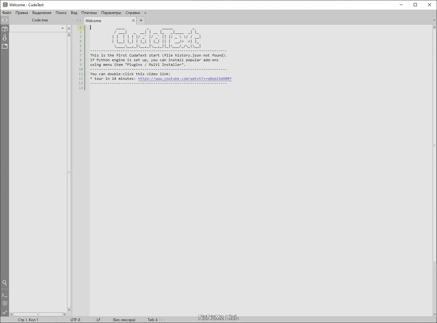Minimize the CudaText window
The height and width of the screenshot is (323, 437).
tap(401, 5)
